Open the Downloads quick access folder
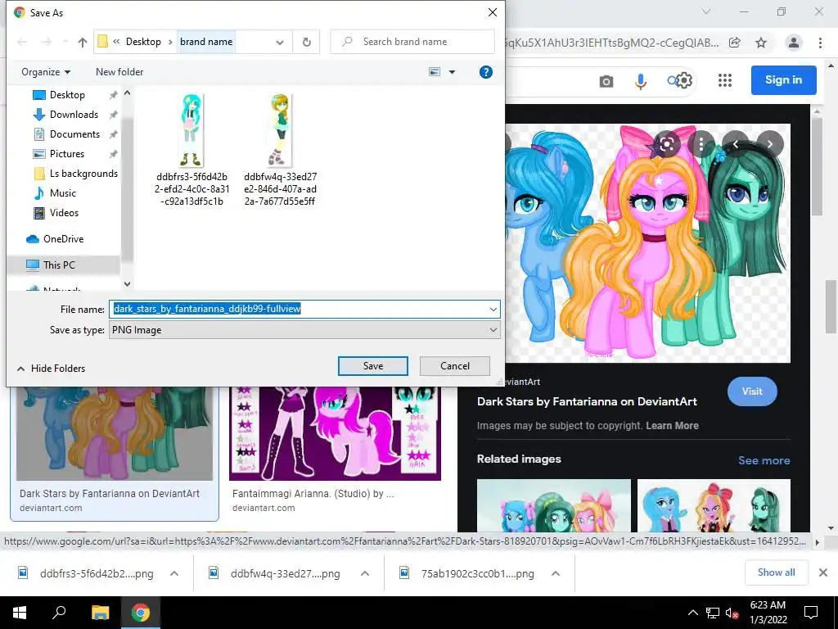Screen dimensions: 838x629 74,115
